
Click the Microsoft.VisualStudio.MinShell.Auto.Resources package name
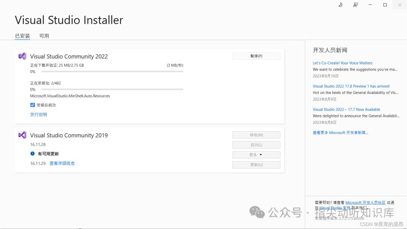(70, 96)
